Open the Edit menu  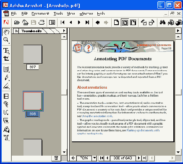coord(24,14)
